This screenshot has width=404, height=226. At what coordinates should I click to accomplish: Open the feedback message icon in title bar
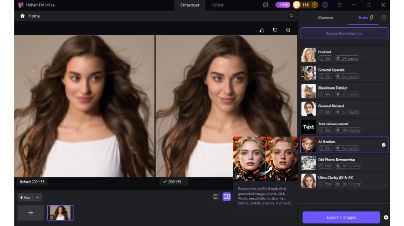tap(266, 5)
